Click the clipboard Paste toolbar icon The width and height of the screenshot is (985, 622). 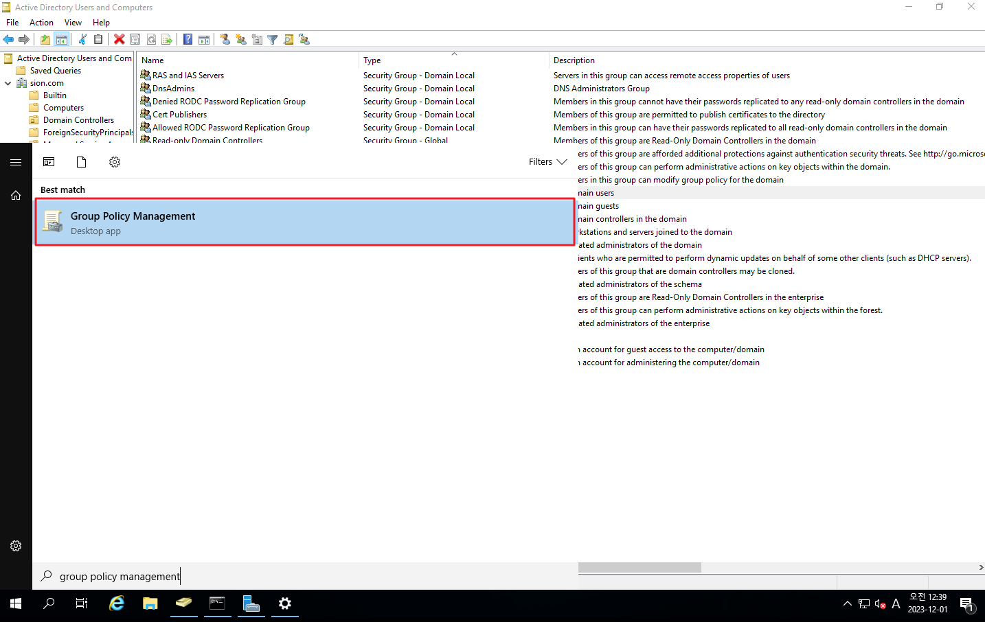point(98,40)
